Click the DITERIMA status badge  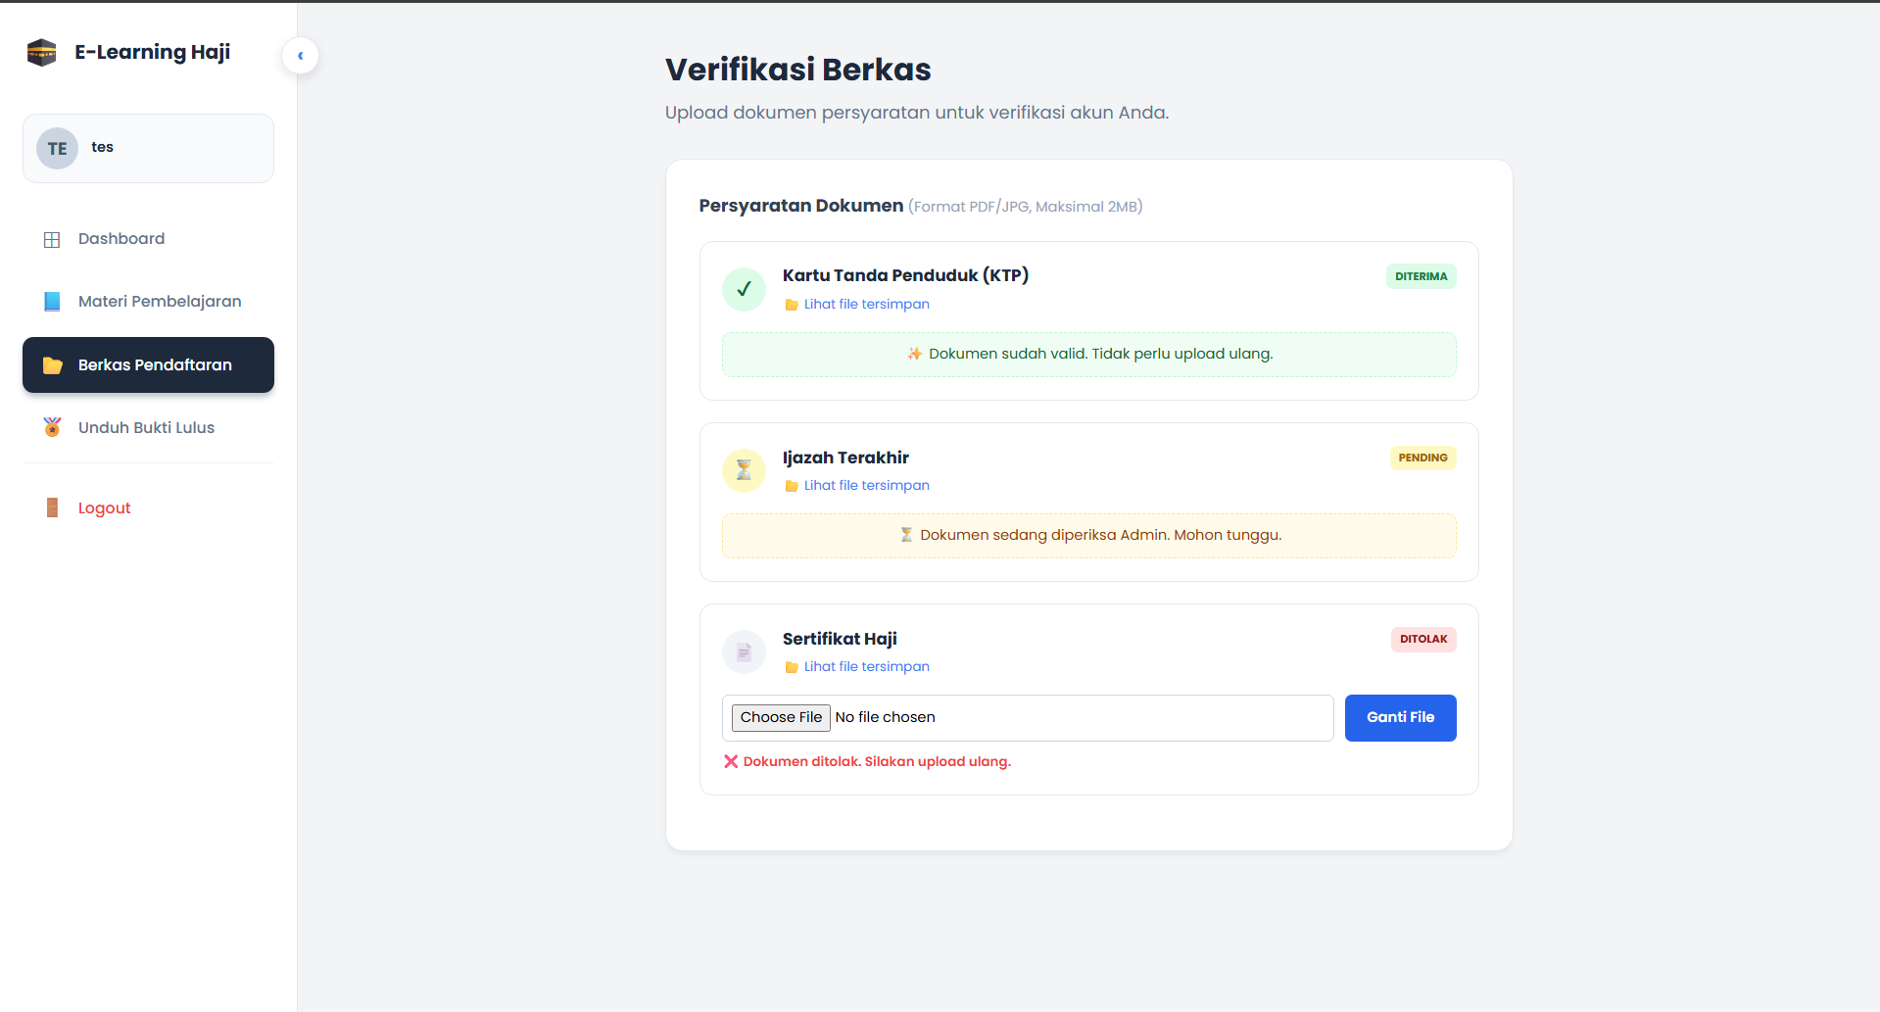1421,276
